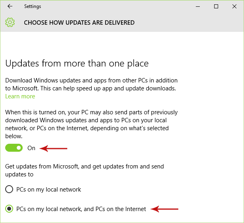
Task: Maximize the Settings window
Action: coord(216,6)
